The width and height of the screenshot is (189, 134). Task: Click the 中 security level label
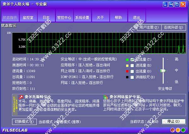coord(176,70)
